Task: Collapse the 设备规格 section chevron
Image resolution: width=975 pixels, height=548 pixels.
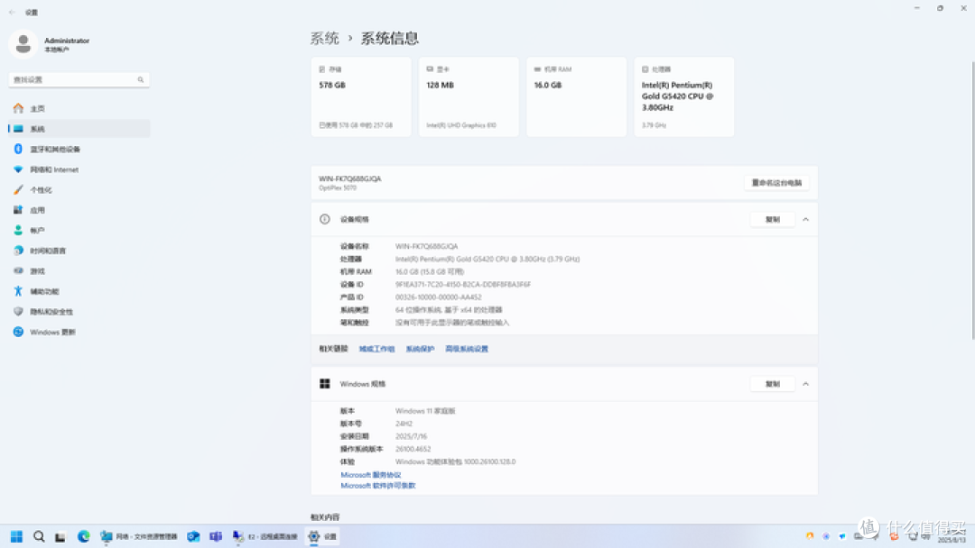Action: pos(806,220)
